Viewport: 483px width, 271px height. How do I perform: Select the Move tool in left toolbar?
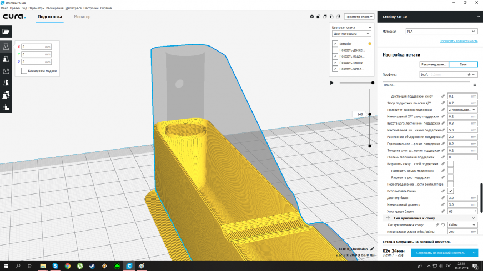coord(6,47)
